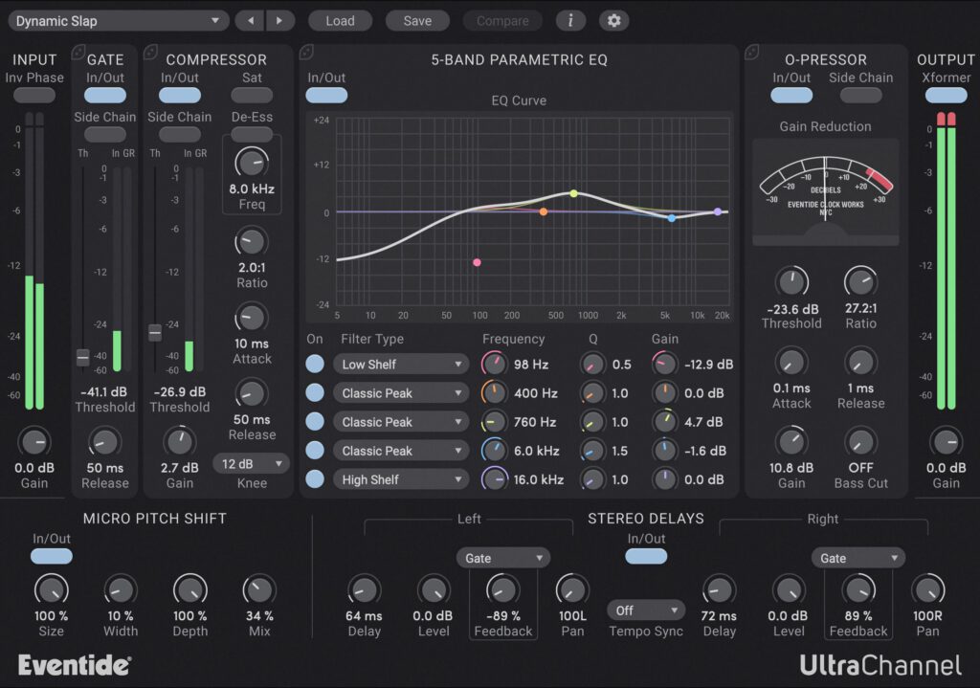
Task: Click the 98 Hz Low Shelf frequency knob
Action: pos(494,364)
